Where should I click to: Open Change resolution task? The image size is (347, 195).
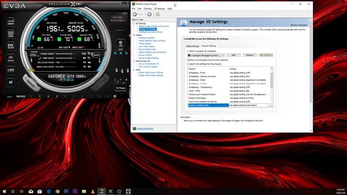point(146,38)
